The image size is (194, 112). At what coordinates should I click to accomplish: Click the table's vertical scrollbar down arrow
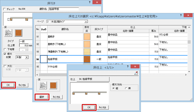(189, 71)
